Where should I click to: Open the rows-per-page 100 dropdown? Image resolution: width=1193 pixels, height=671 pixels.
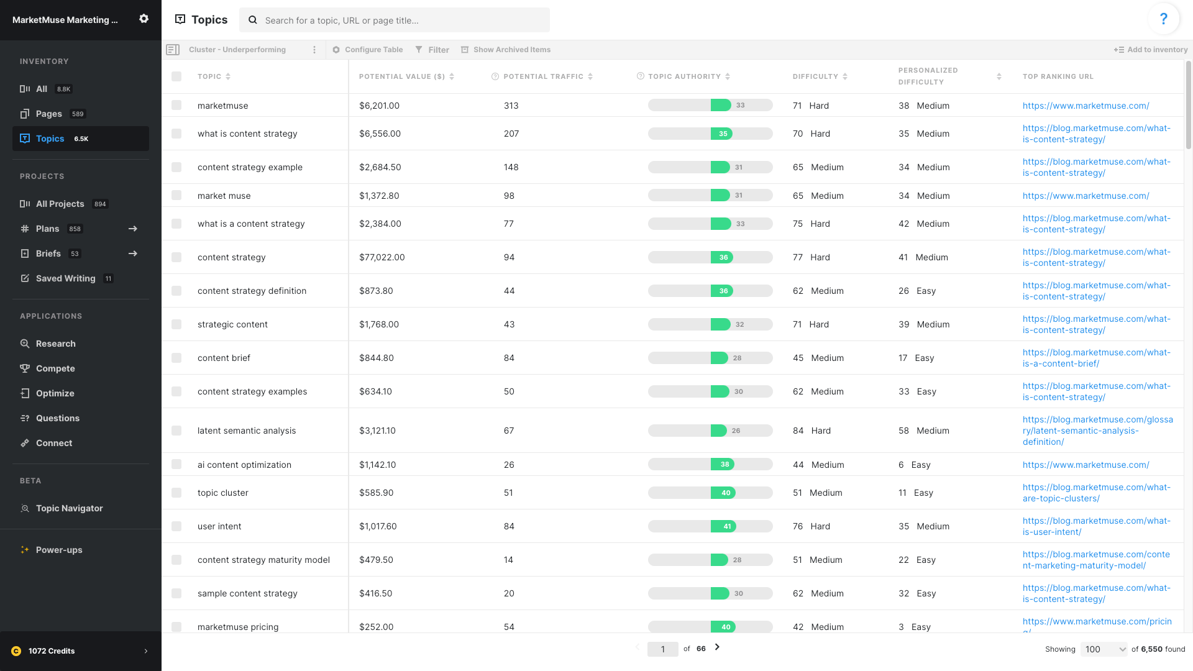[x=1104, y=649]
